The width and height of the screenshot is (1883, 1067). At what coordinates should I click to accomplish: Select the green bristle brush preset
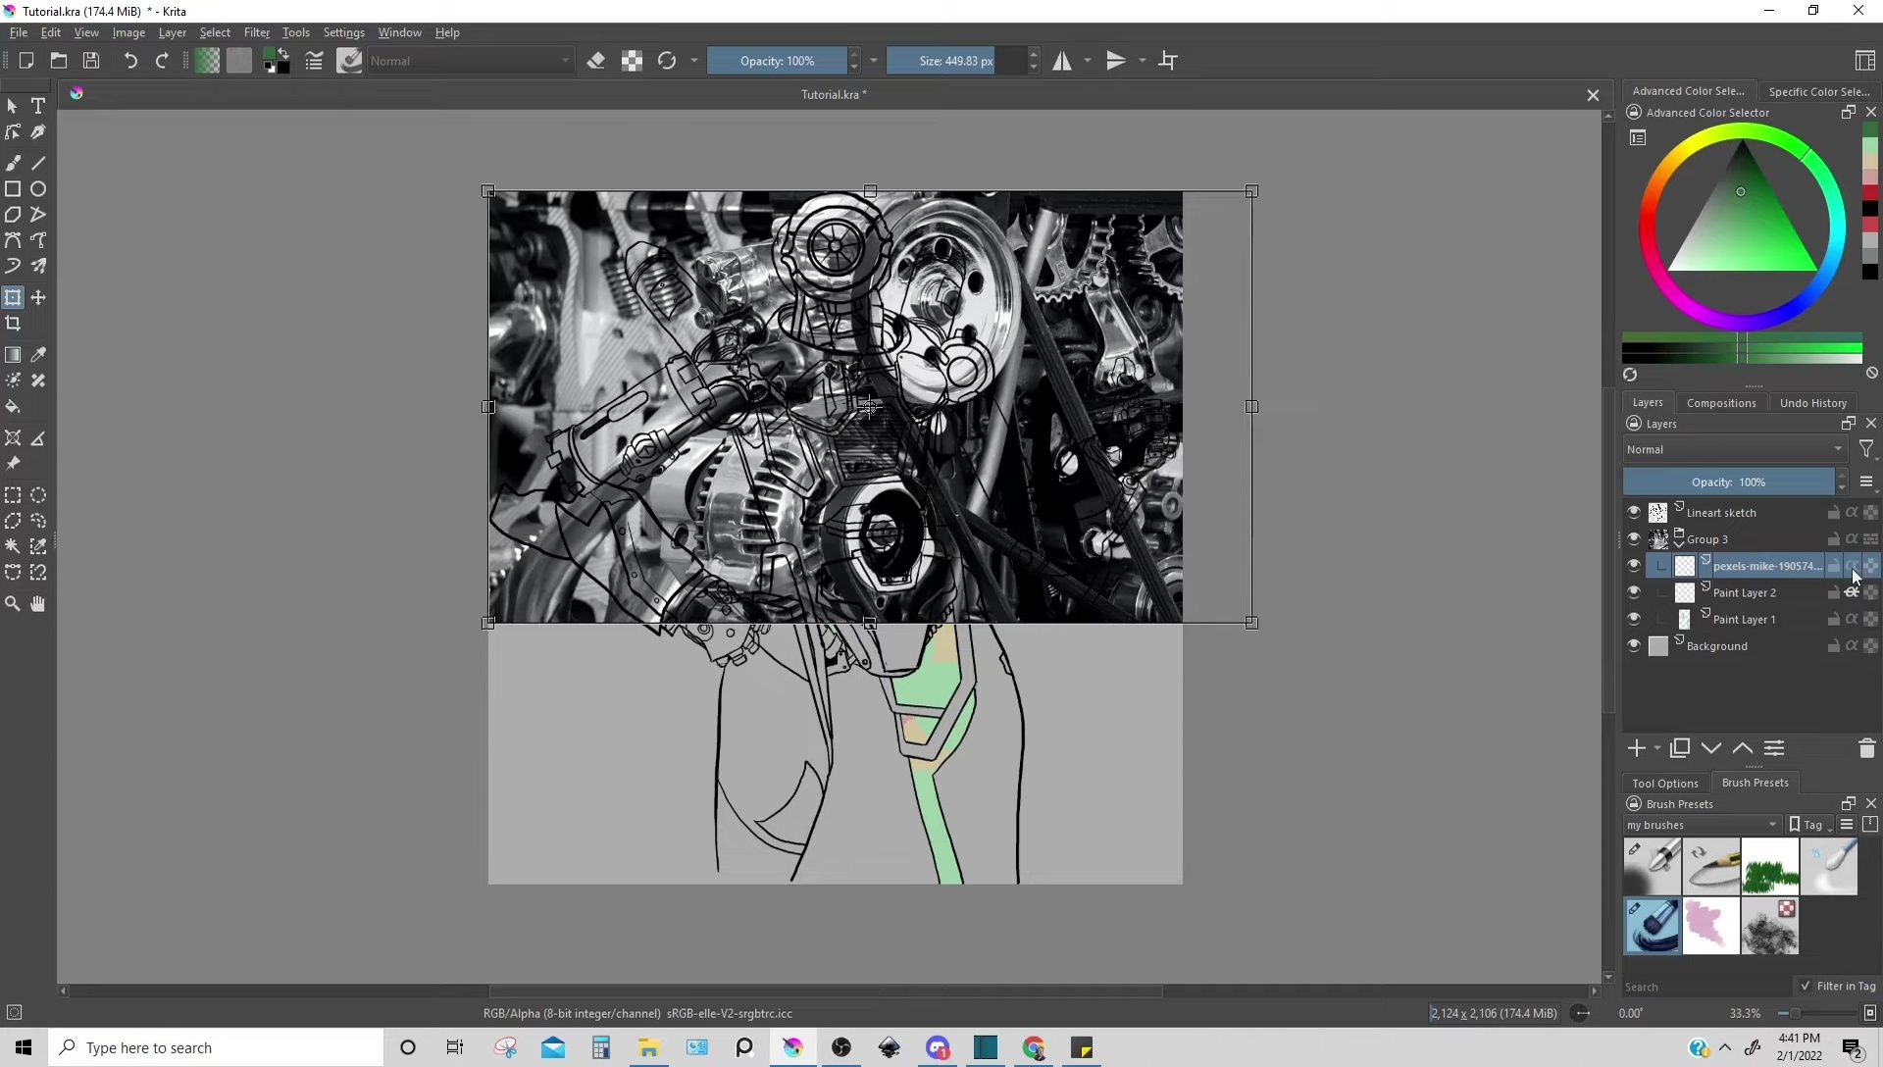(1770, 866)
